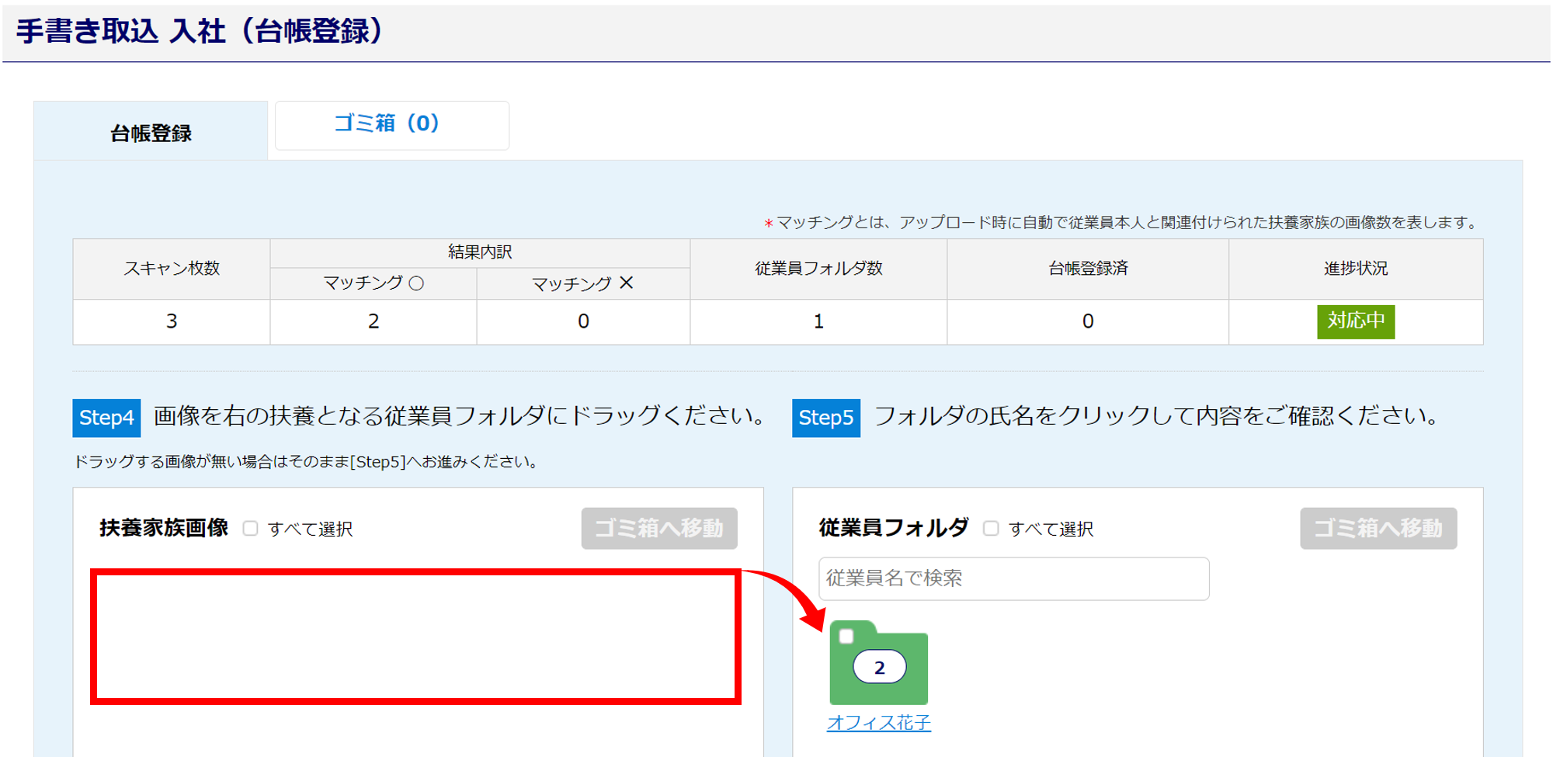Screen dimensions: 1553x757
Task: Click the empty red-outlined dependent image area
Action: click(x=415, y=637)
